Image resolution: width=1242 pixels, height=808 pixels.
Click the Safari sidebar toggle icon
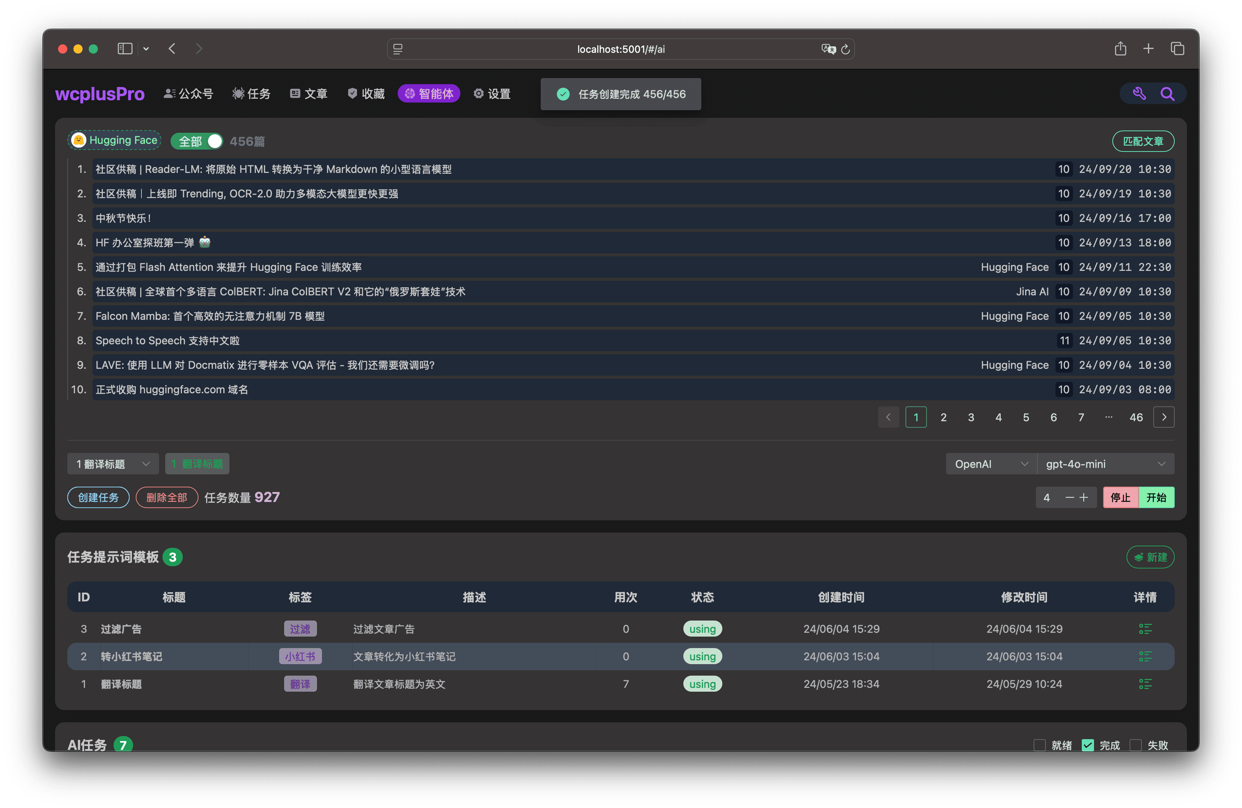(125, 49)
